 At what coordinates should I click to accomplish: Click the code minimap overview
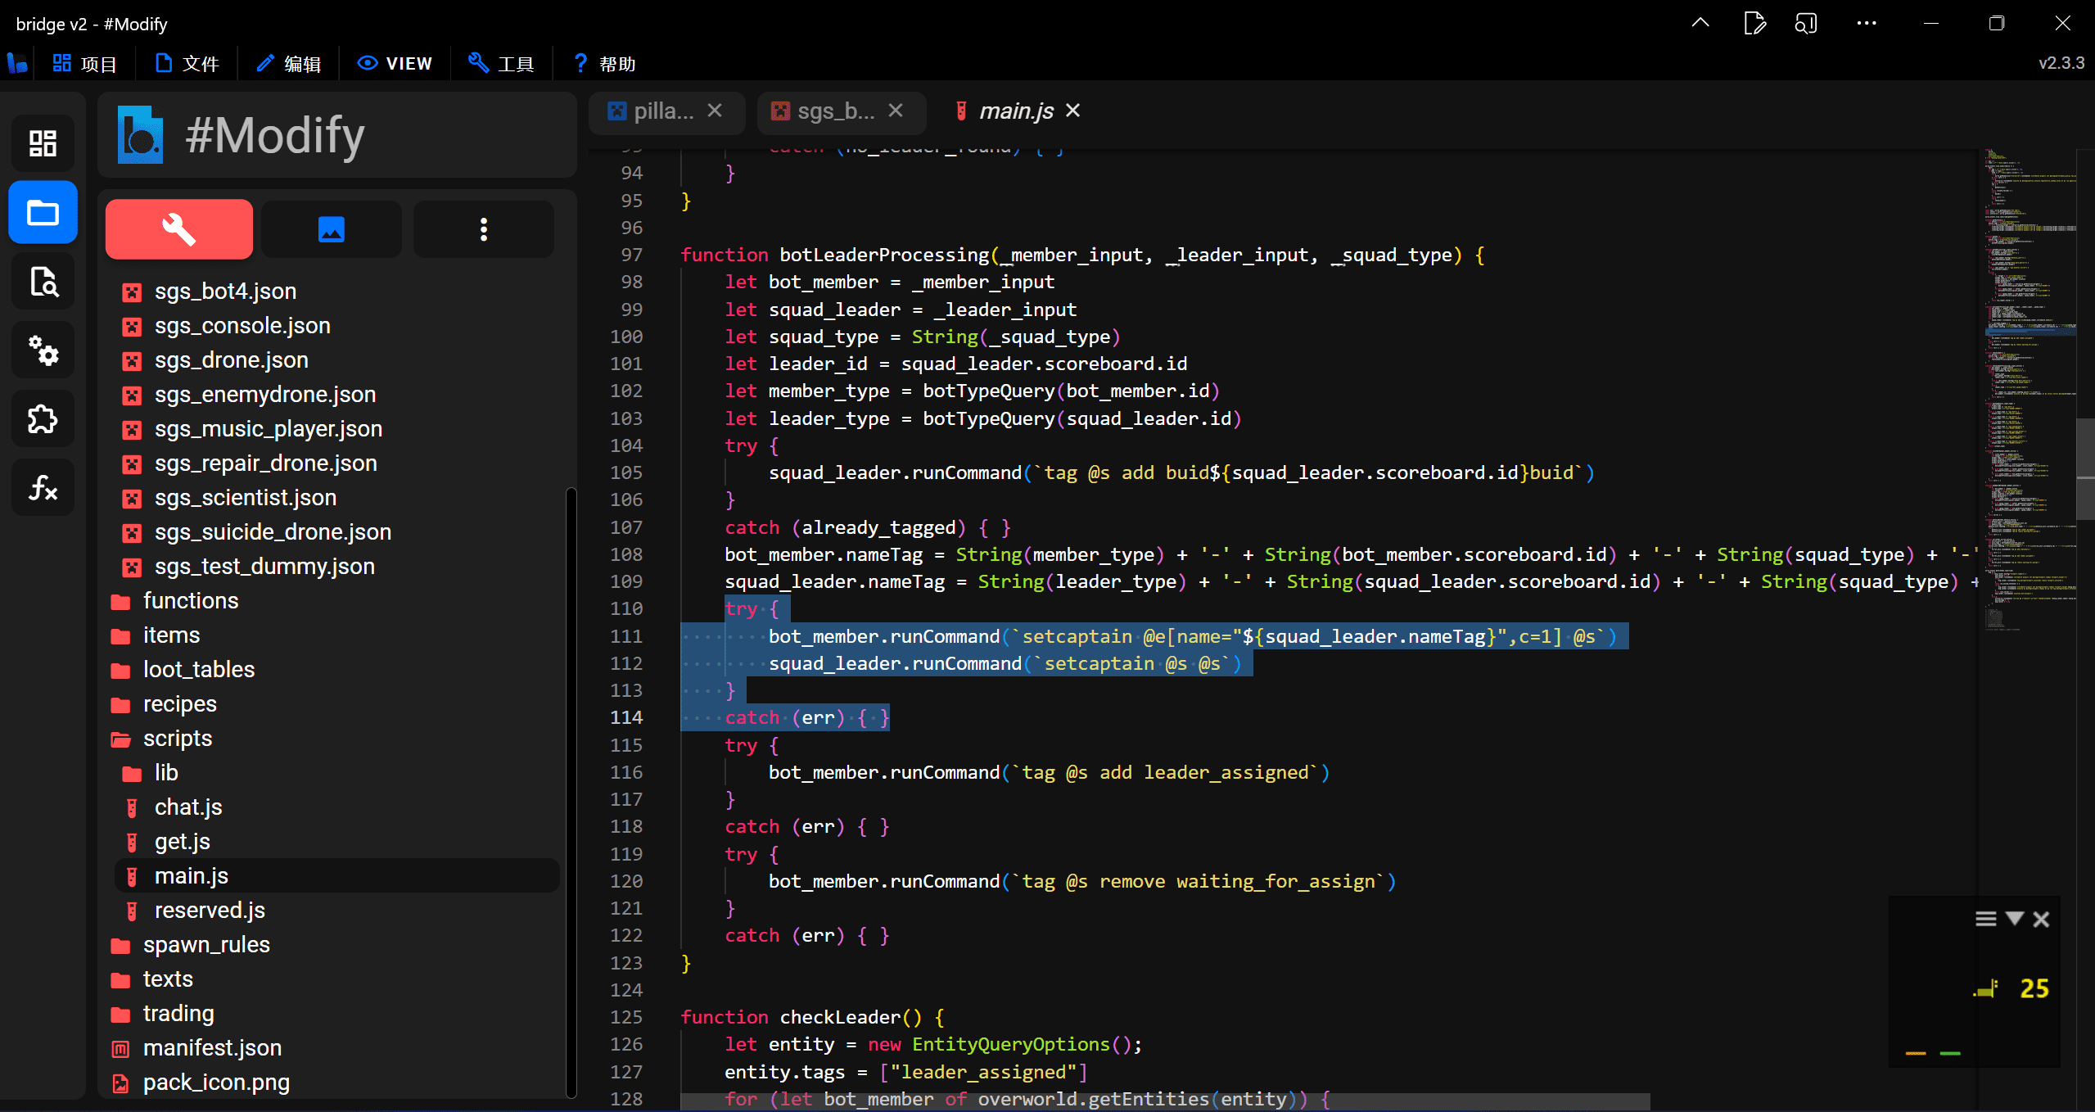2030,389
